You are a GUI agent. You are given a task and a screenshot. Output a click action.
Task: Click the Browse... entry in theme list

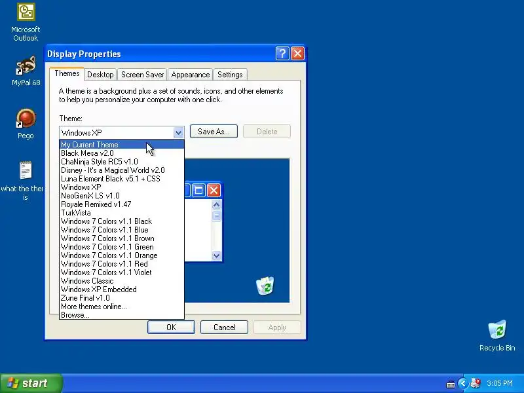click(122, 315)
